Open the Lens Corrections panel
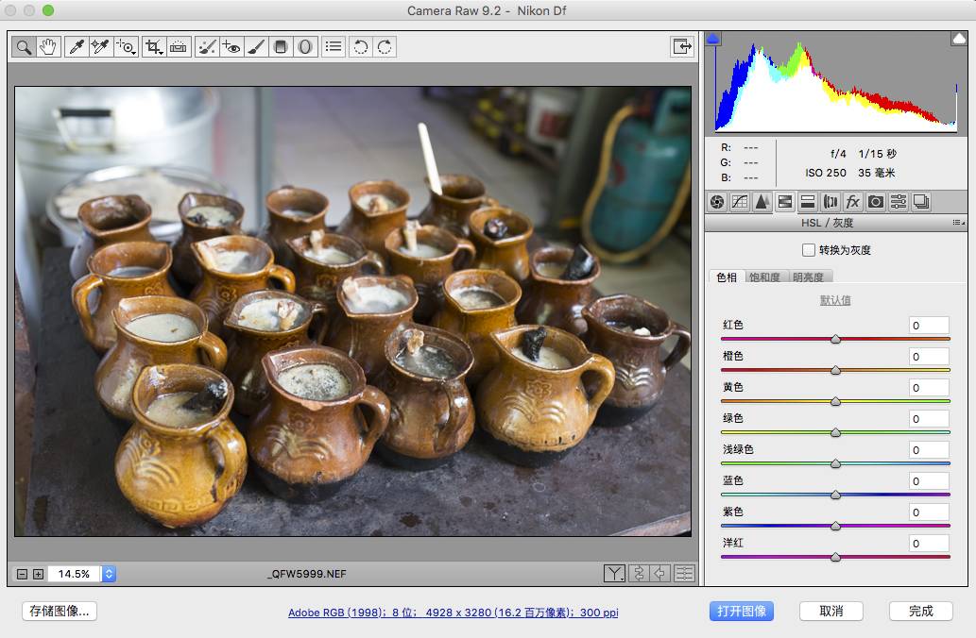Viewport: 976px width, 638px height. [830, 201]
